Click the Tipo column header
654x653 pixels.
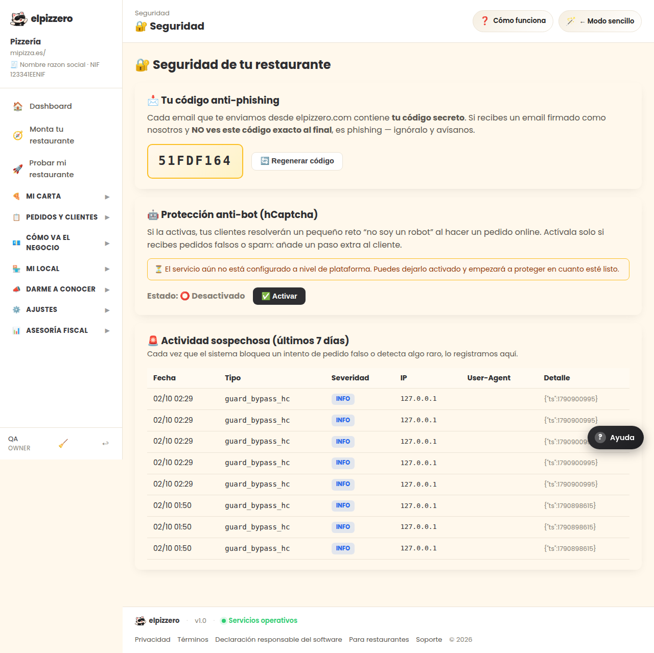(x=233, y=378)
